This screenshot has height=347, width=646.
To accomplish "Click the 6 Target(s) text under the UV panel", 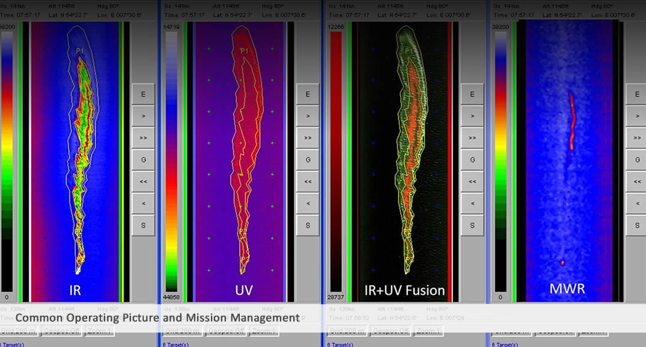I will point(175,345).
